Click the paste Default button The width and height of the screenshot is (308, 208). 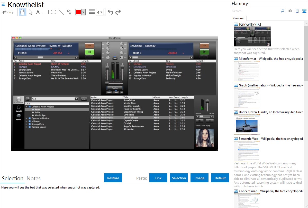220,178
